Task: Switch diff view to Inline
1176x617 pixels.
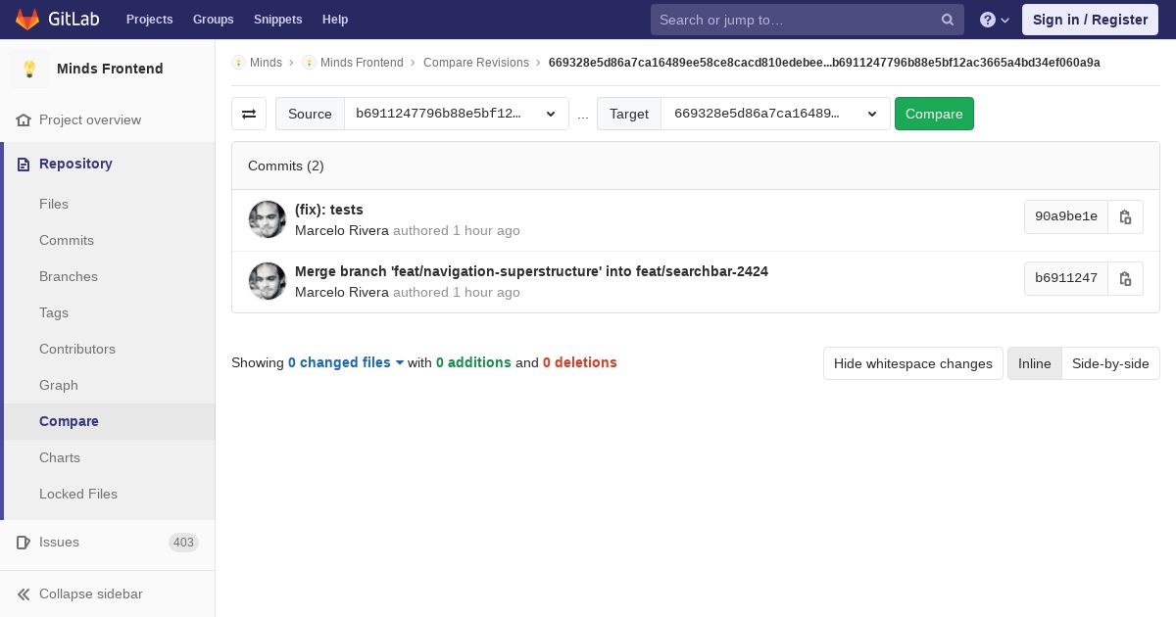Action: (1034, 363)
